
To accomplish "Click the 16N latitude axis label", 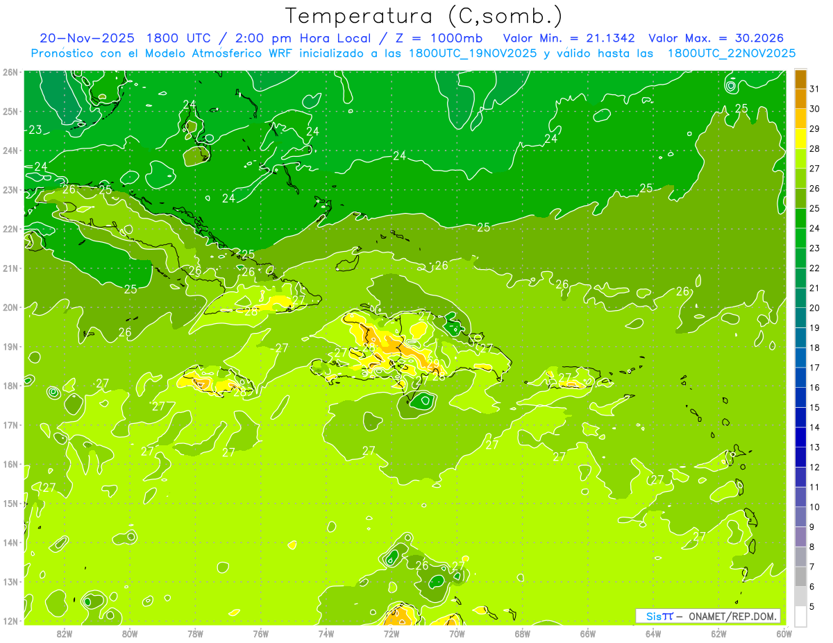I will 10,464.
